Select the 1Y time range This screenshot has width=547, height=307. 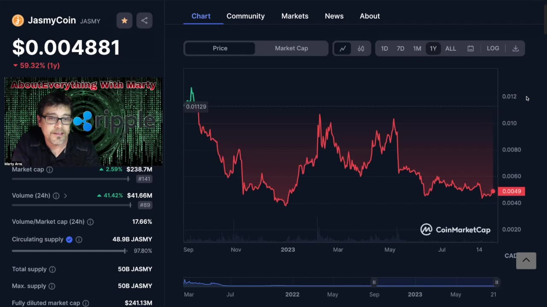[433, 48]
